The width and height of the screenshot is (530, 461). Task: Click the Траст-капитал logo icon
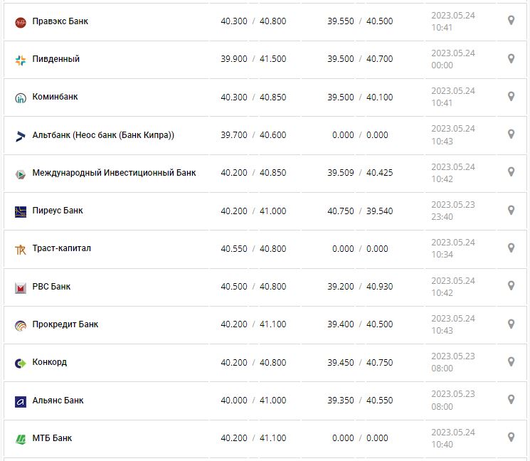20,250
